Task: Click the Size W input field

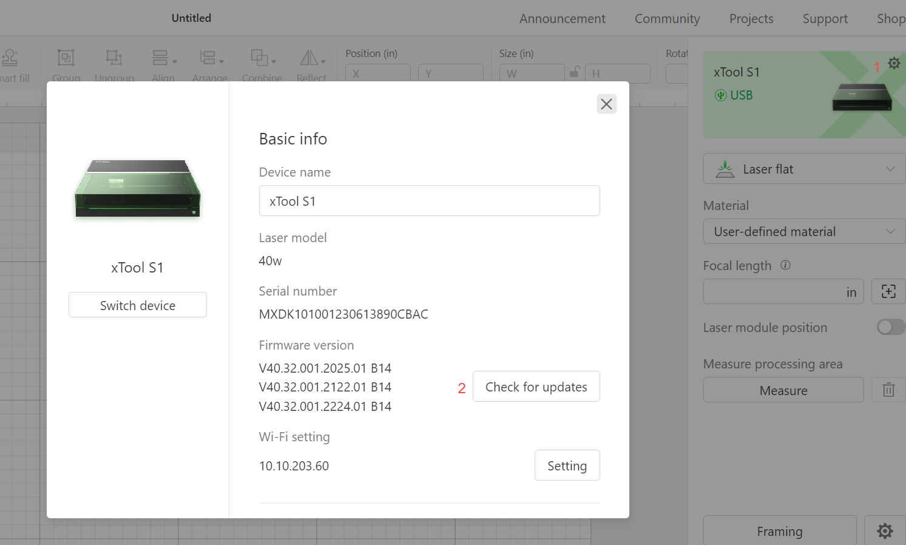Action: coord(532,73)
